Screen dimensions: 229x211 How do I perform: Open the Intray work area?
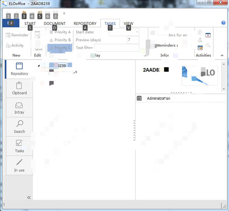tap(19, 108)
